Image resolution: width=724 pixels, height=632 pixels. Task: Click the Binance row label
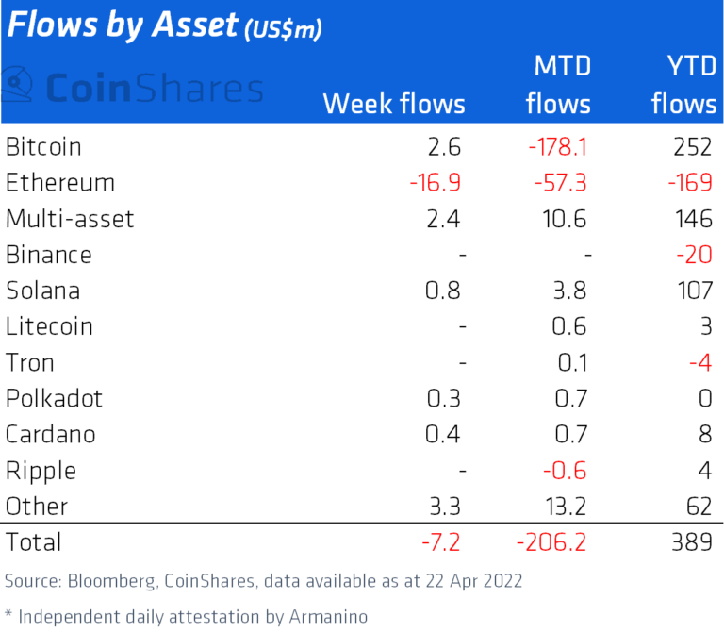point(48,255)
